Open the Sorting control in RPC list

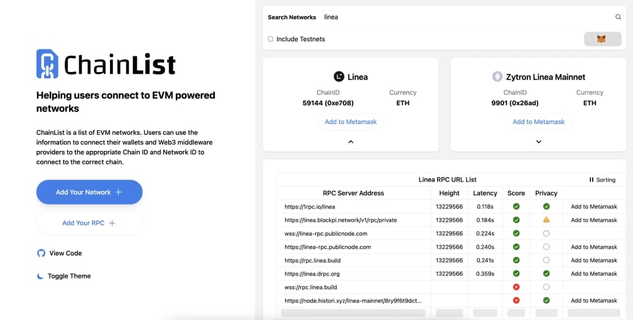[602, 180]
